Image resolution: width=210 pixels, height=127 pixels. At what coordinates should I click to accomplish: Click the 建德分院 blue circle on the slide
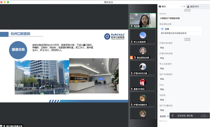18,50
